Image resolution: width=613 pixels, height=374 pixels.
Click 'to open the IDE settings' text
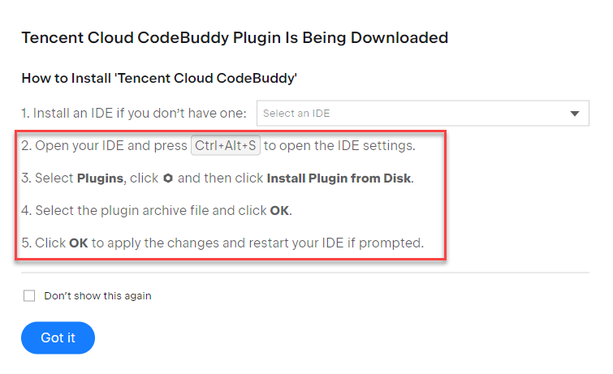point(339,146)
